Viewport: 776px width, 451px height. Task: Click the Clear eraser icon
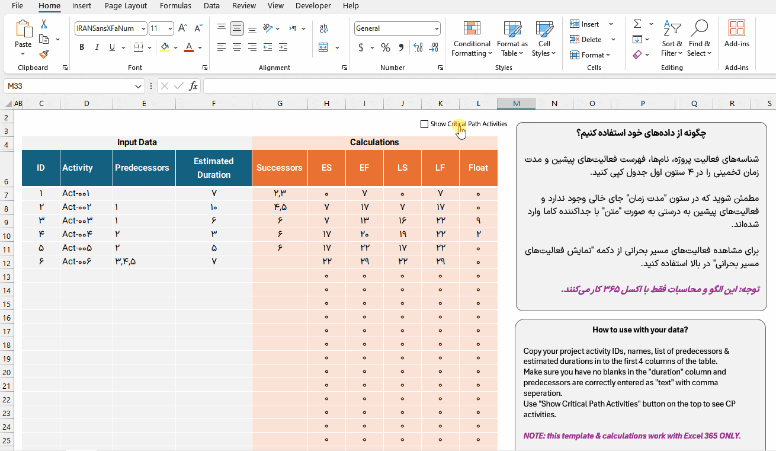coord(637,55)
